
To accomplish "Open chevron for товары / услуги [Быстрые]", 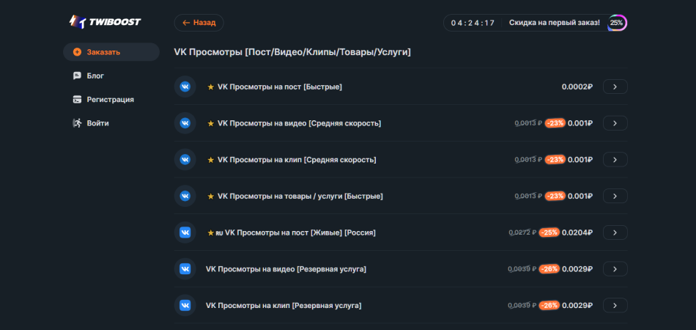I will 615,196.
